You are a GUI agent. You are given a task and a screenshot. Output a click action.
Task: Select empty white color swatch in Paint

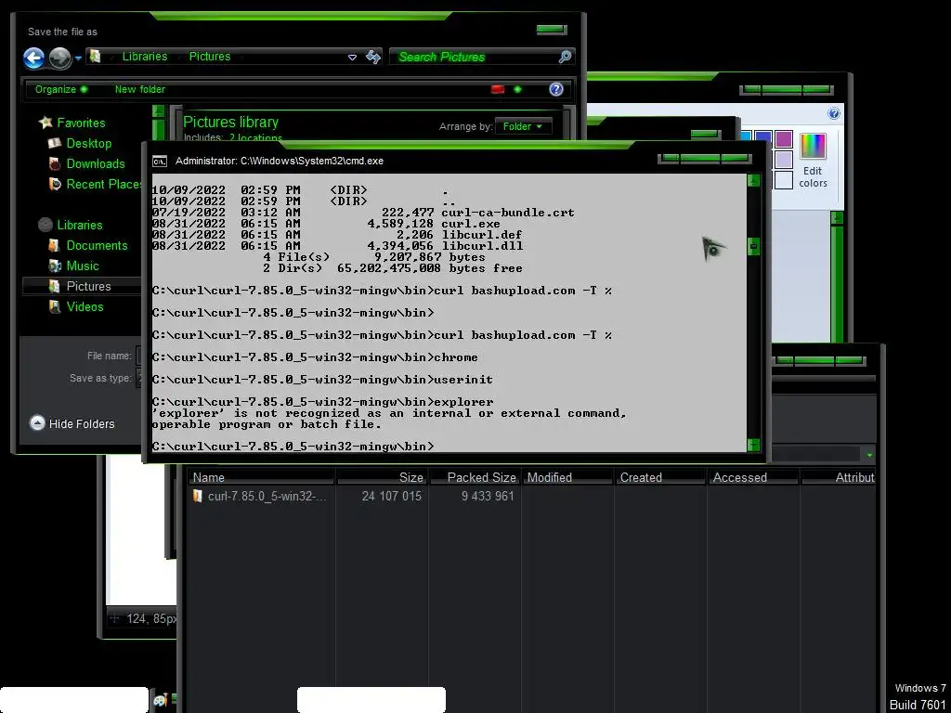[x=784, y=180]
